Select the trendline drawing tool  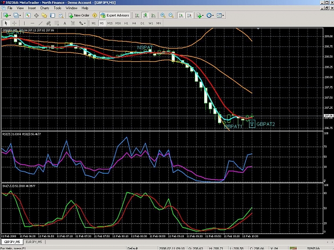point(41,23)
